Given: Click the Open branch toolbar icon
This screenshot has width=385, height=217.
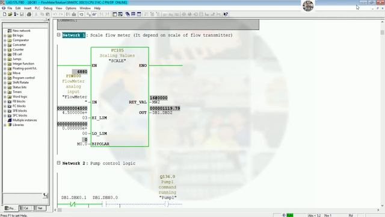Looking at the screenshot, I should tap(207, 14).
